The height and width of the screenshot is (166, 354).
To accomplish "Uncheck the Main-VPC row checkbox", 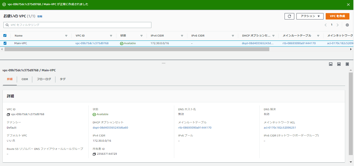I will coord(5,43).
